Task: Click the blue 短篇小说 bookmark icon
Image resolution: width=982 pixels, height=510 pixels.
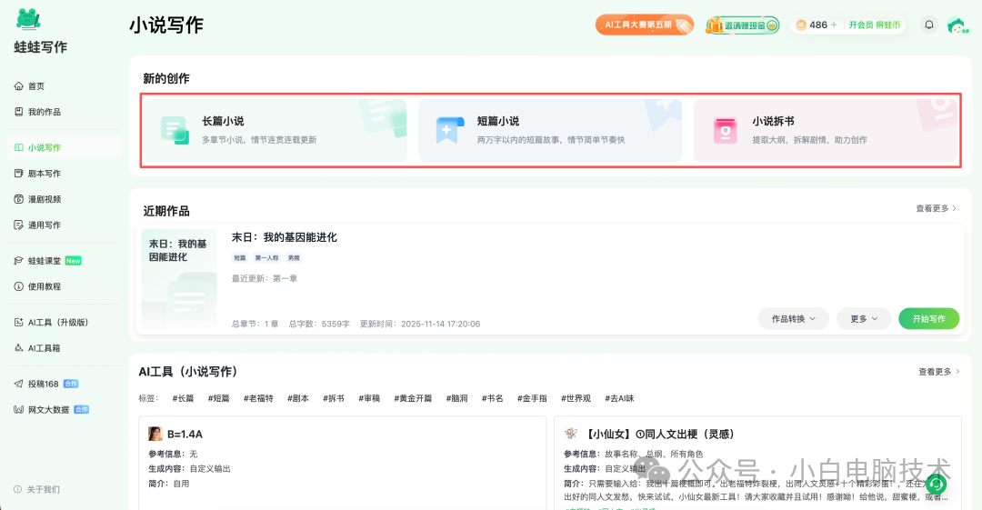Action: pyautogui.click(x=450, y=130)
